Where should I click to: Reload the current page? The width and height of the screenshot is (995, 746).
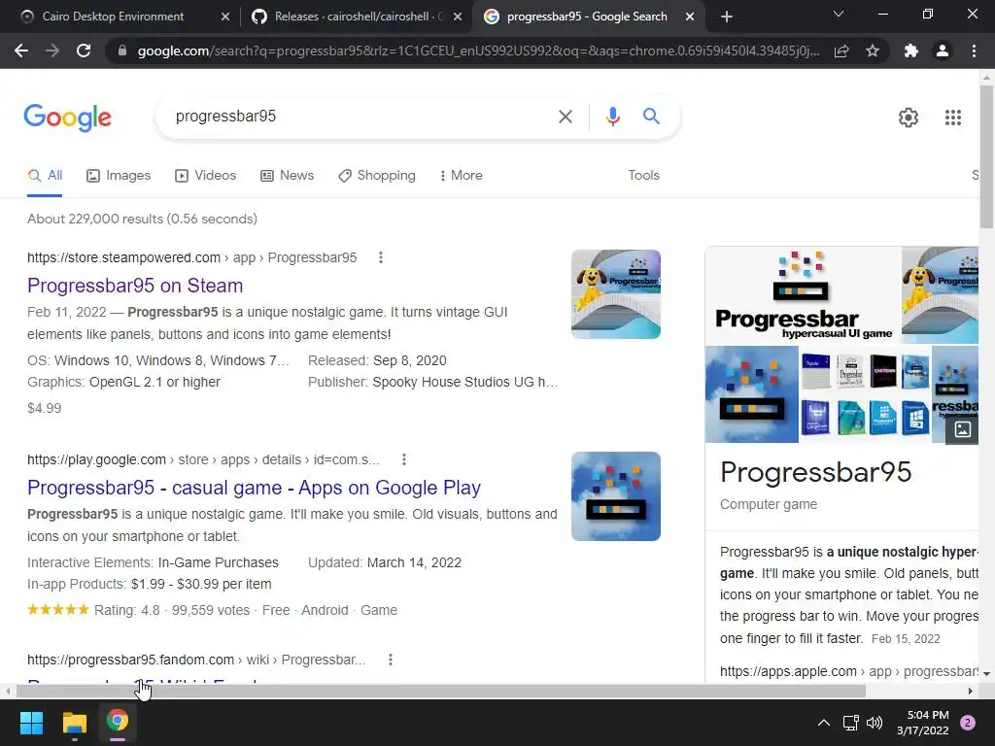84,51
